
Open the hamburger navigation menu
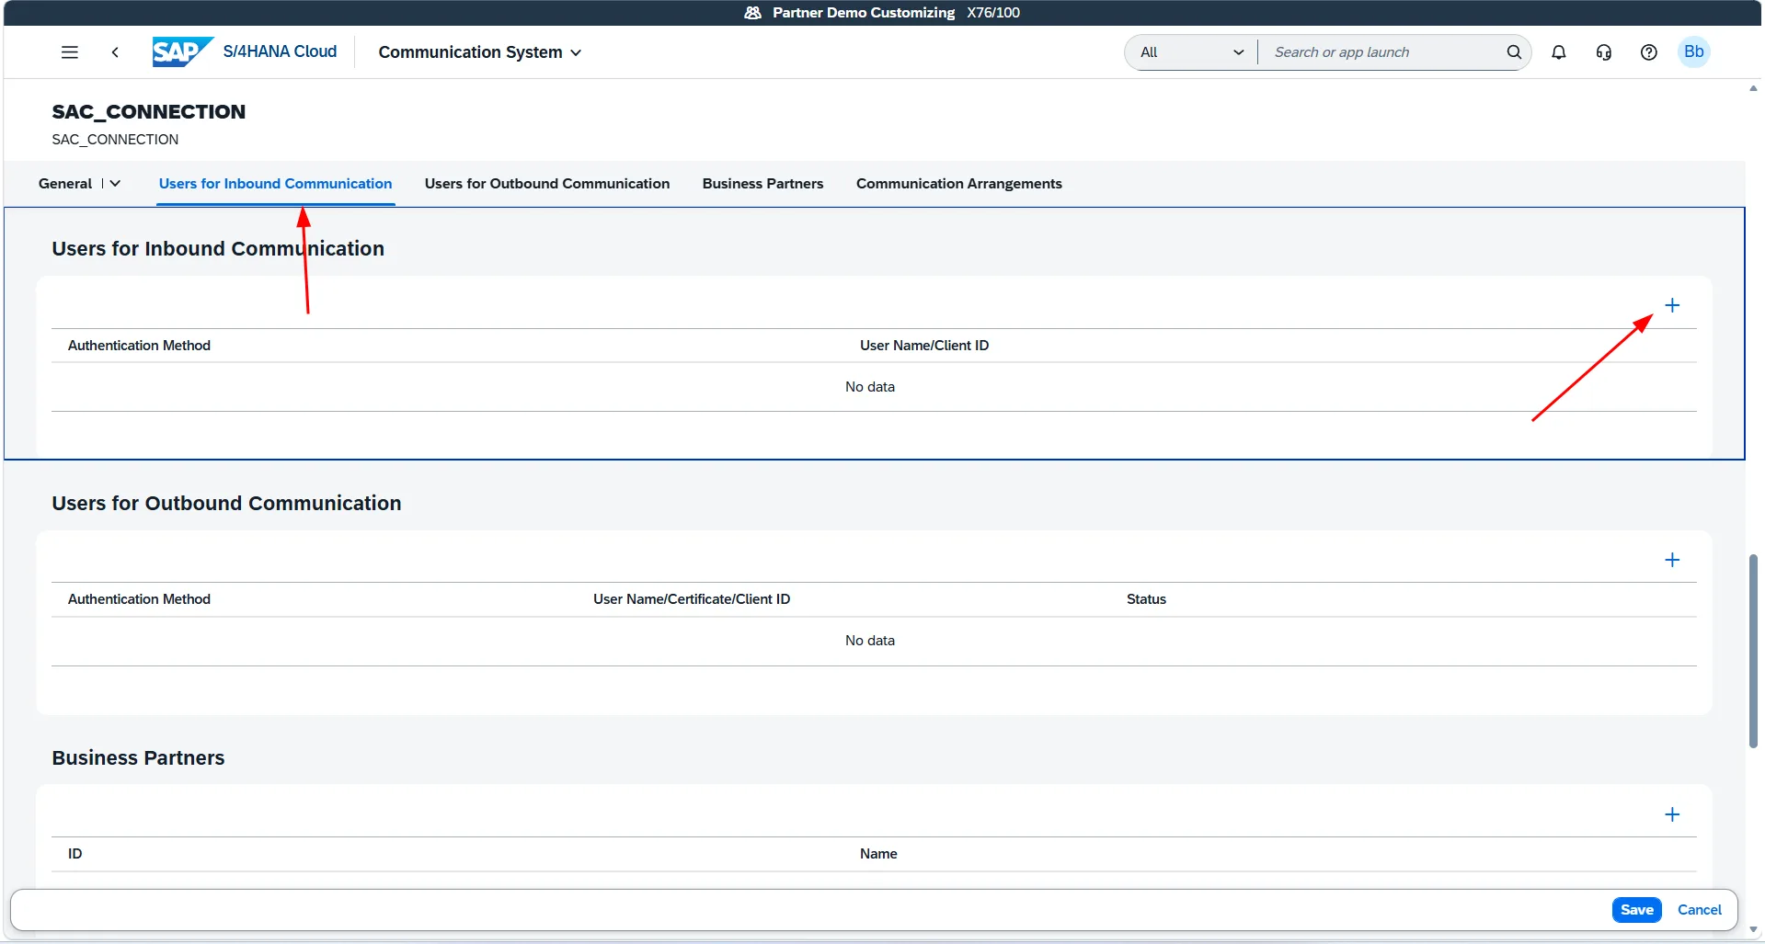pos(69,52)
